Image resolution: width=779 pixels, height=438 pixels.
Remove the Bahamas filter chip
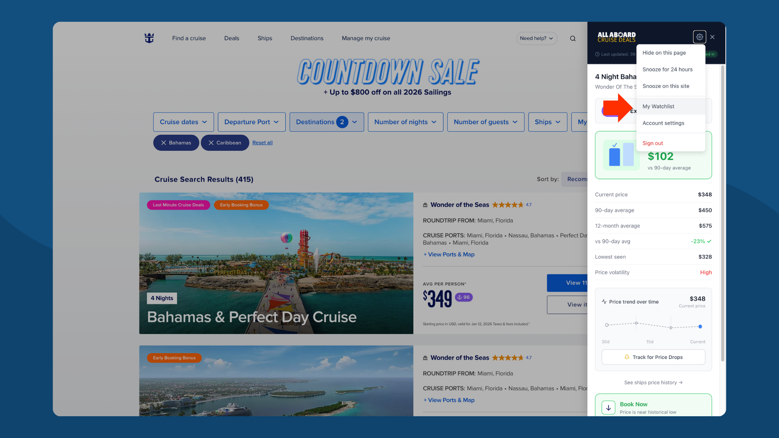coord(164,143)
